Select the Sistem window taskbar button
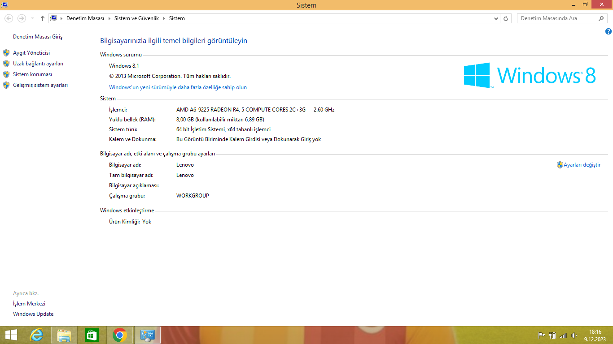Viewport: 613px width, 344px height. [148, 335]
